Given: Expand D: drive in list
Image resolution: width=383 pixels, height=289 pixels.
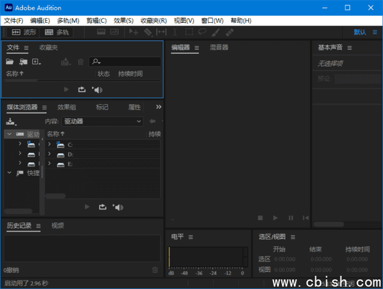Looking at the screenshot, I should 49,154.
